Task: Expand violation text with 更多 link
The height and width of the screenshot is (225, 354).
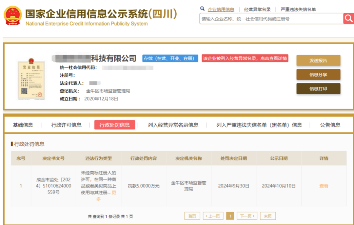Action: point(106,196)
